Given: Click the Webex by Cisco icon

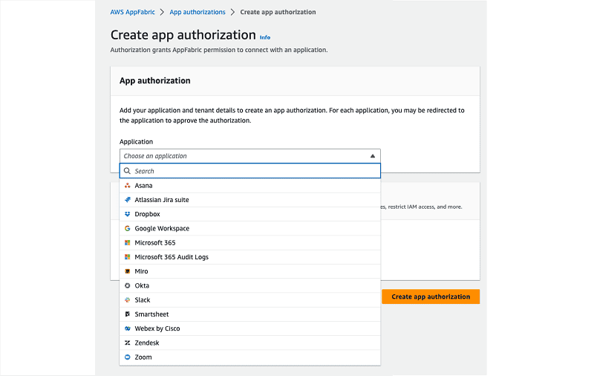Looking at the screenshot, I should click(127, 328).
